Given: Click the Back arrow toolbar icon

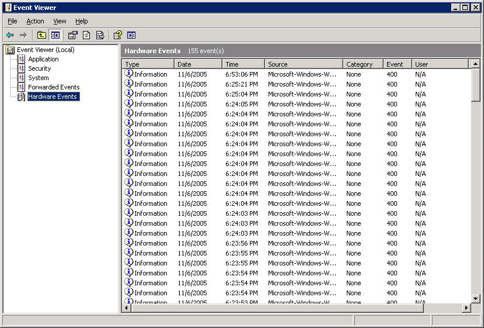Looking at the screenshot, I should 10,35.
